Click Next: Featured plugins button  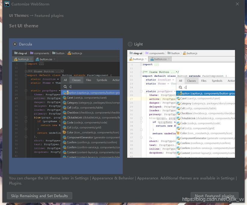coord(215,196)
